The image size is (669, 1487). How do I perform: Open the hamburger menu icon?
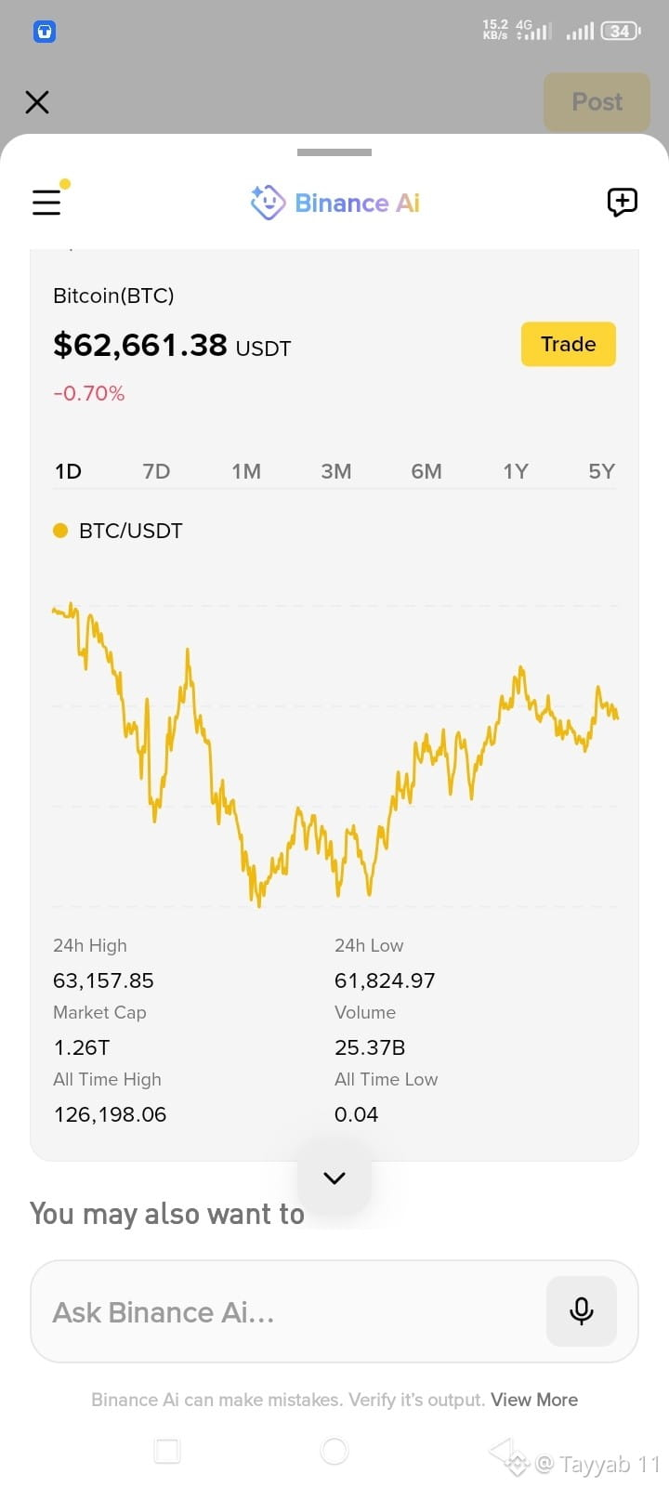[x=46, y=202]
